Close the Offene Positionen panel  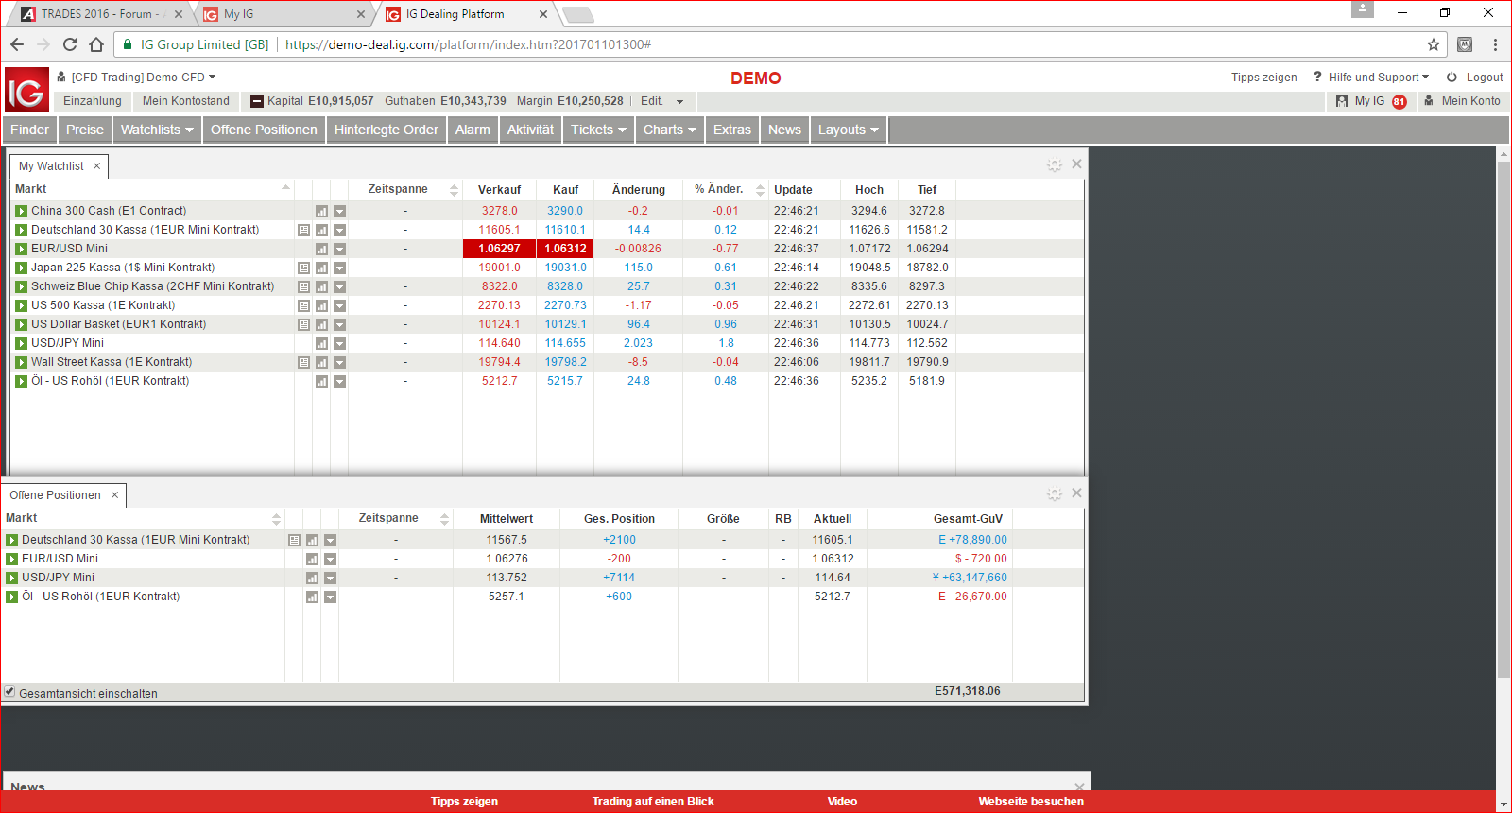coord(1076,493)
